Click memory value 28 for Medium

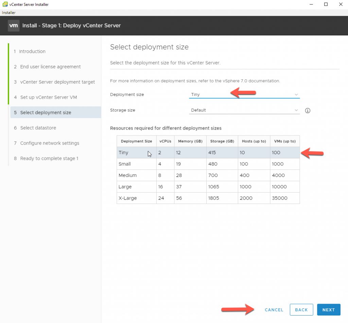179,175
